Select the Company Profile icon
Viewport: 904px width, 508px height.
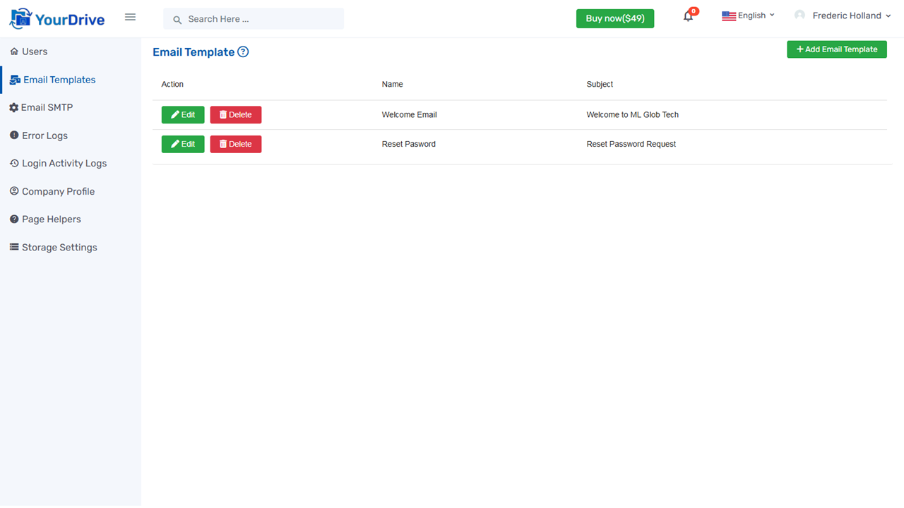click(x=13, y=191)
